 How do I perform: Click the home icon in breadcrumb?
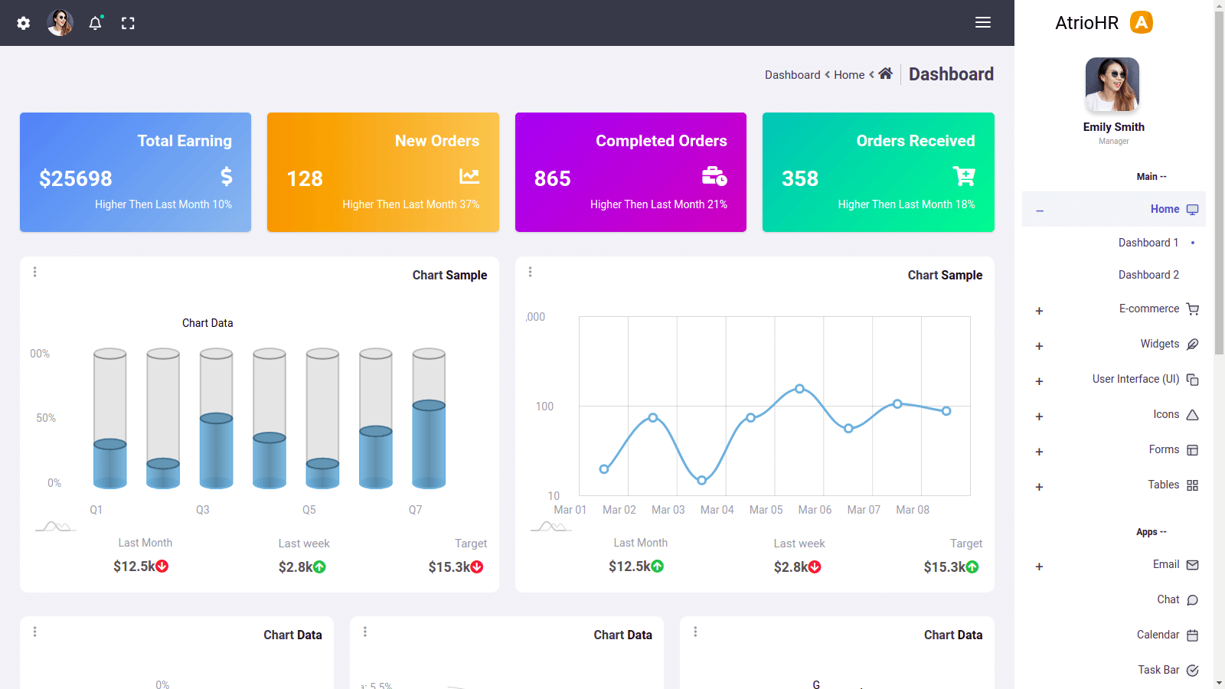885,73
